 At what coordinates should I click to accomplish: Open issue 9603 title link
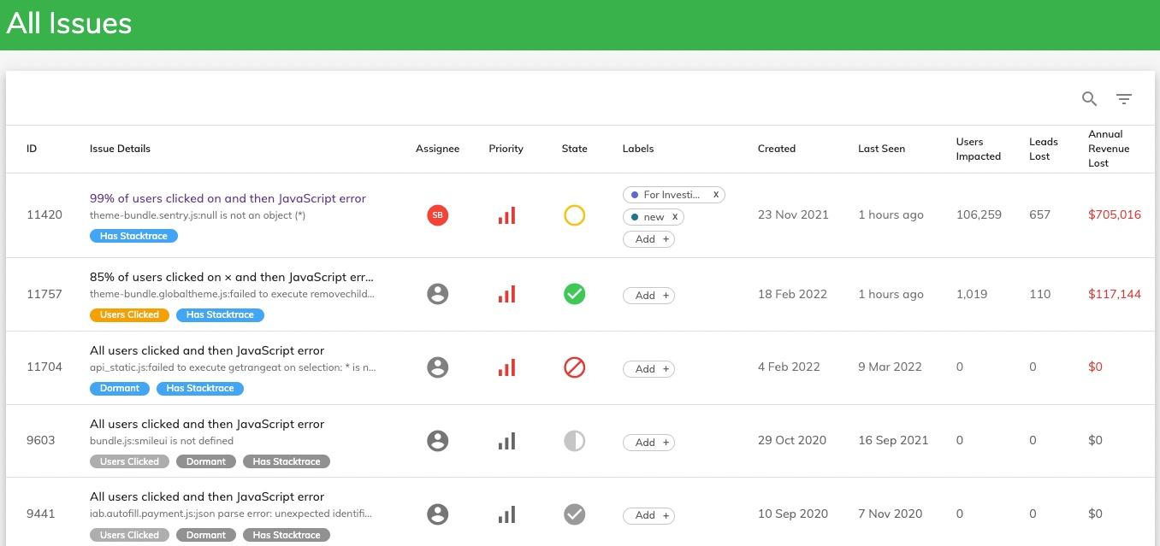click(207, 424)
